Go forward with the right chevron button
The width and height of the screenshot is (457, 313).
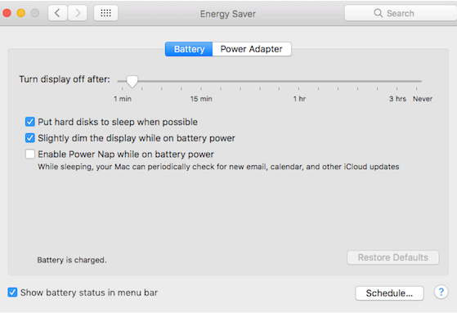click(78, 13)
